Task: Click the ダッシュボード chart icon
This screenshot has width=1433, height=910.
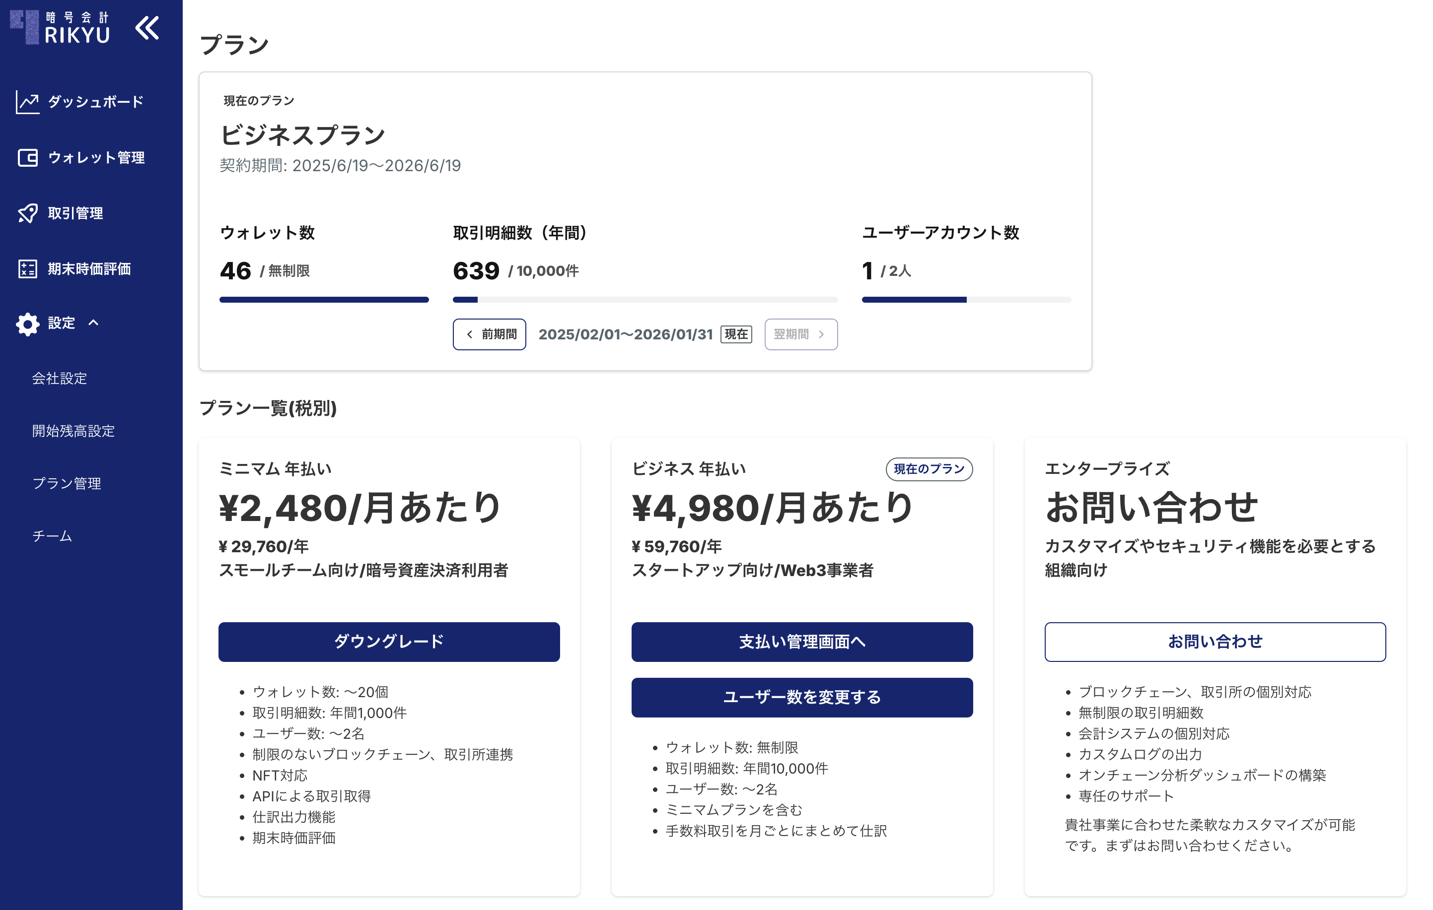Action: click(x=27, y=102)
